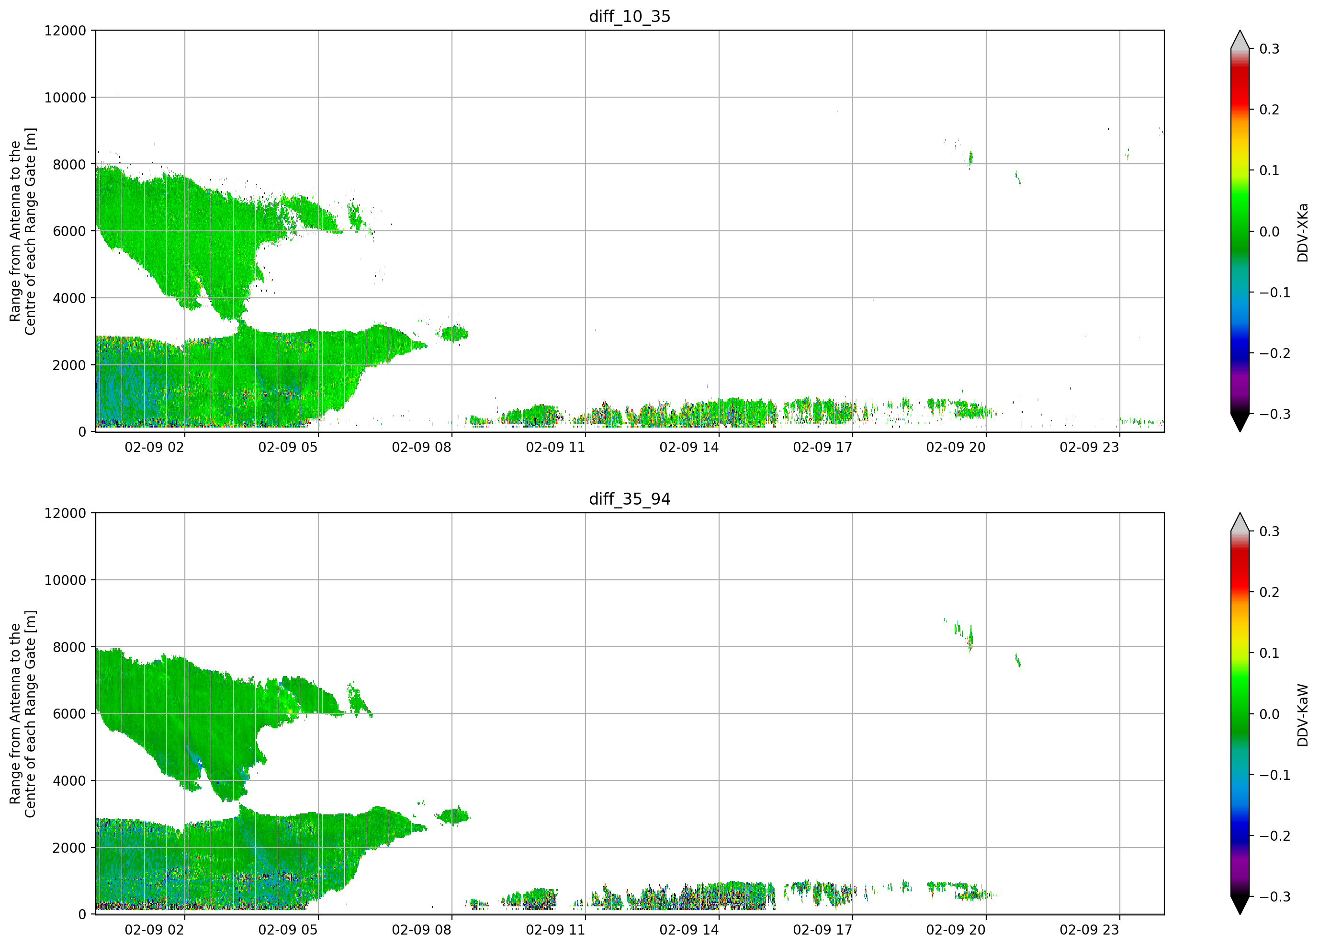Click the 02-09 08 x-tick under the diff_35_94 plot

click(422, 930)
